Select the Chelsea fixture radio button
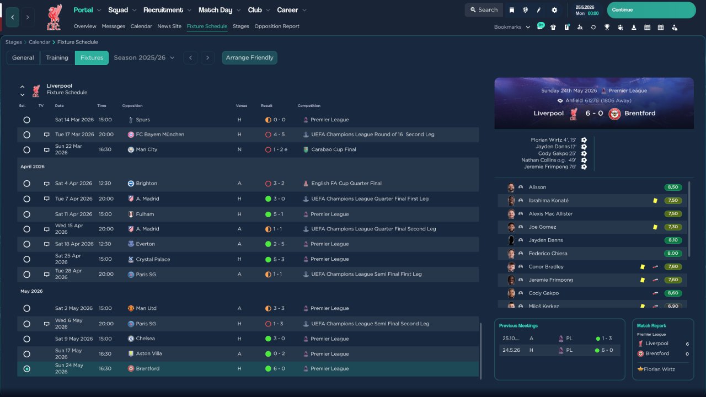The height and width of the screenshot is (397, 706). coord(27,339)
